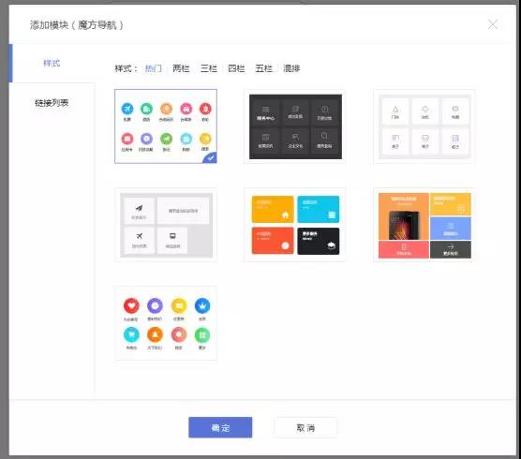521x459 pixels.
Task: Click the teal shopping cart circle icon
Action: (x=131, y=334)
